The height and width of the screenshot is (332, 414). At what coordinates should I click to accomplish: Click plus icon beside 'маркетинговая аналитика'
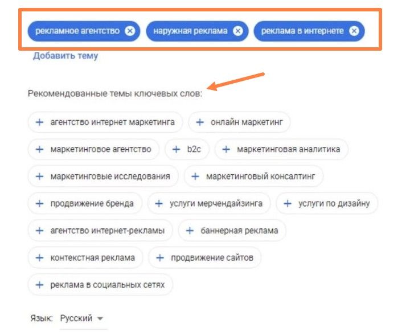click(226, 150)
